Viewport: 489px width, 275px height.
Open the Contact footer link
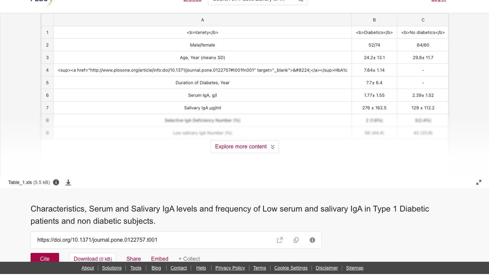pyautogui.click(x=179, y=268)
